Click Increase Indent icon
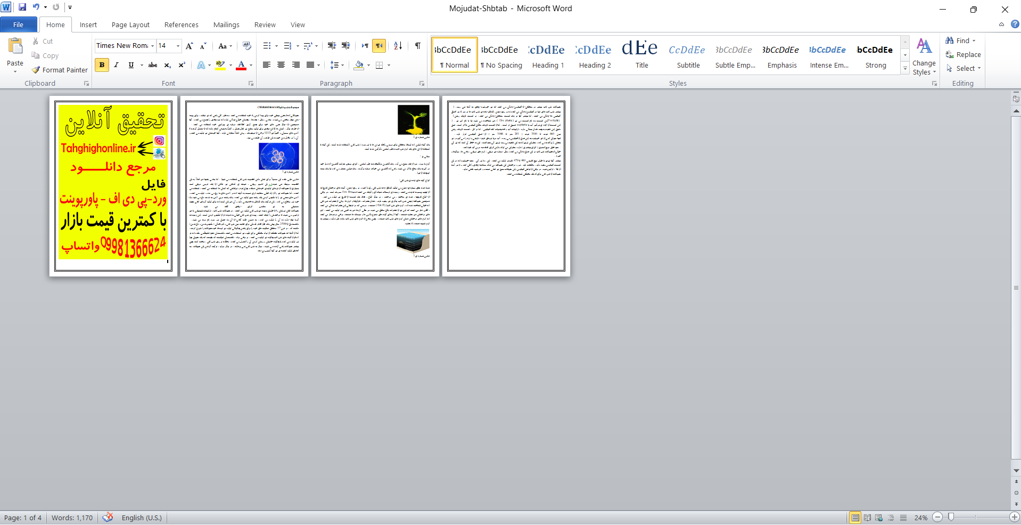Screen dimensions: 1021x525 pos(346,46)
